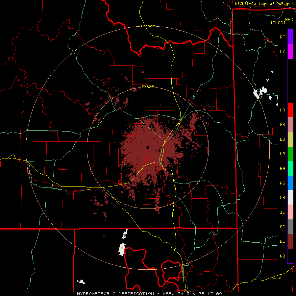Click the [CLAS] units label
296x296 pixels.
pyautogui.click(x=278, y=23)
